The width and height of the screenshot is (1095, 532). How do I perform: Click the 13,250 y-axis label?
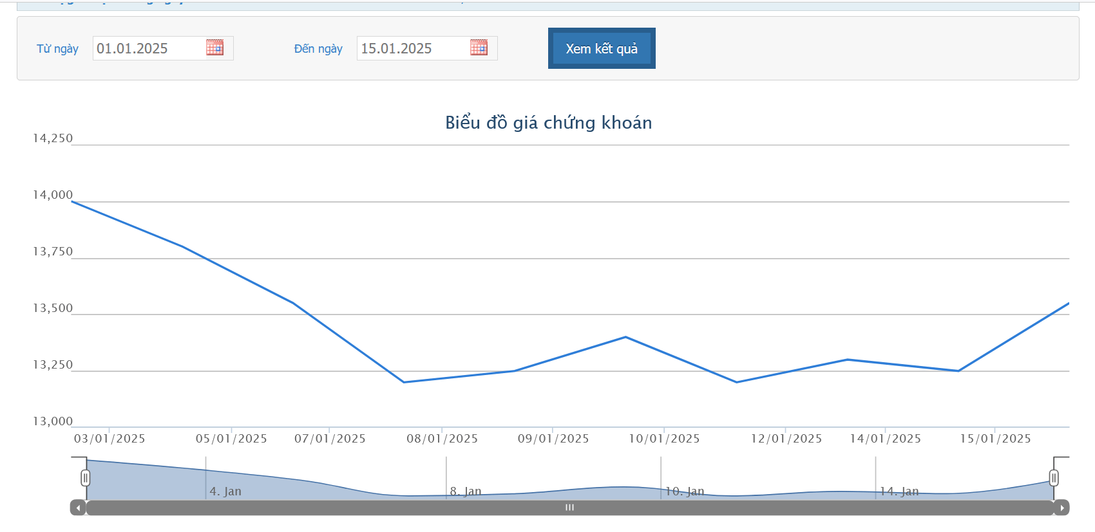tap(53, 365)
